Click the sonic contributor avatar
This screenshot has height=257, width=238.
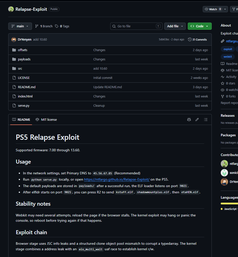pos(224,173)
